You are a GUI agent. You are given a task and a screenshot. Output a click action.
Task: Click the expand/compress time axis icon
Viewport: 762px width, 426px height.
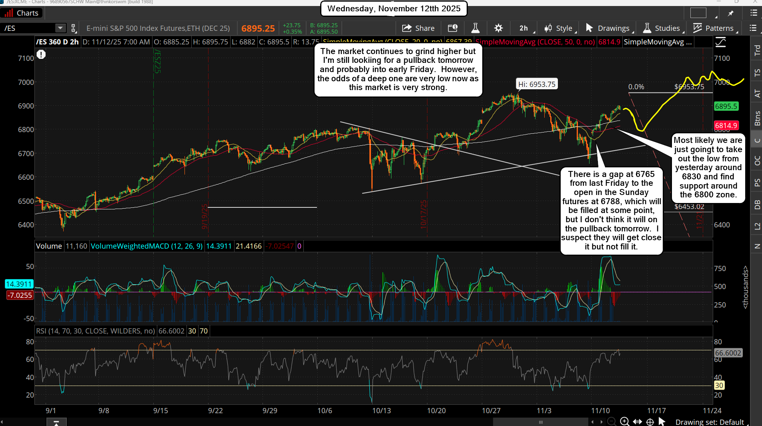[x=638, y=422]
